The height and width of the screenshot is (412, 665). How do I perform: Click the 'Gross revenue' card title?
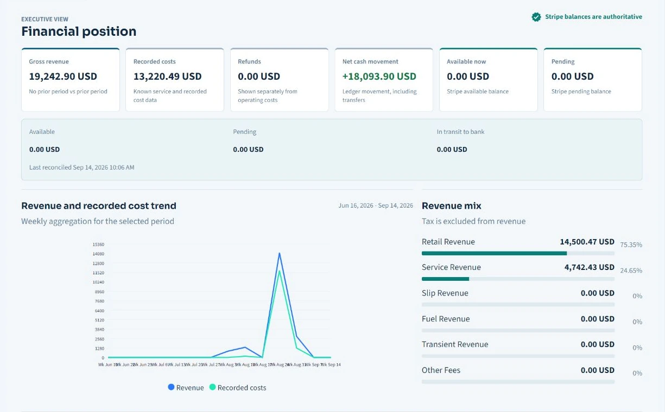click(49, 62)
